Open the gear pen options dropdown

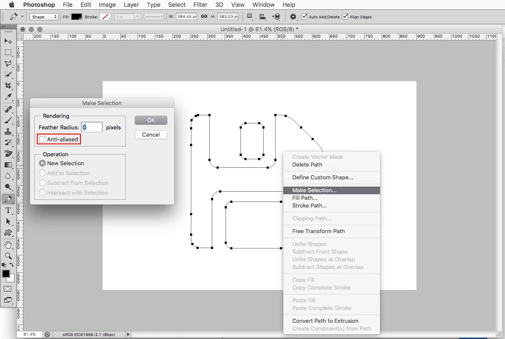click(x=293, y=17)
